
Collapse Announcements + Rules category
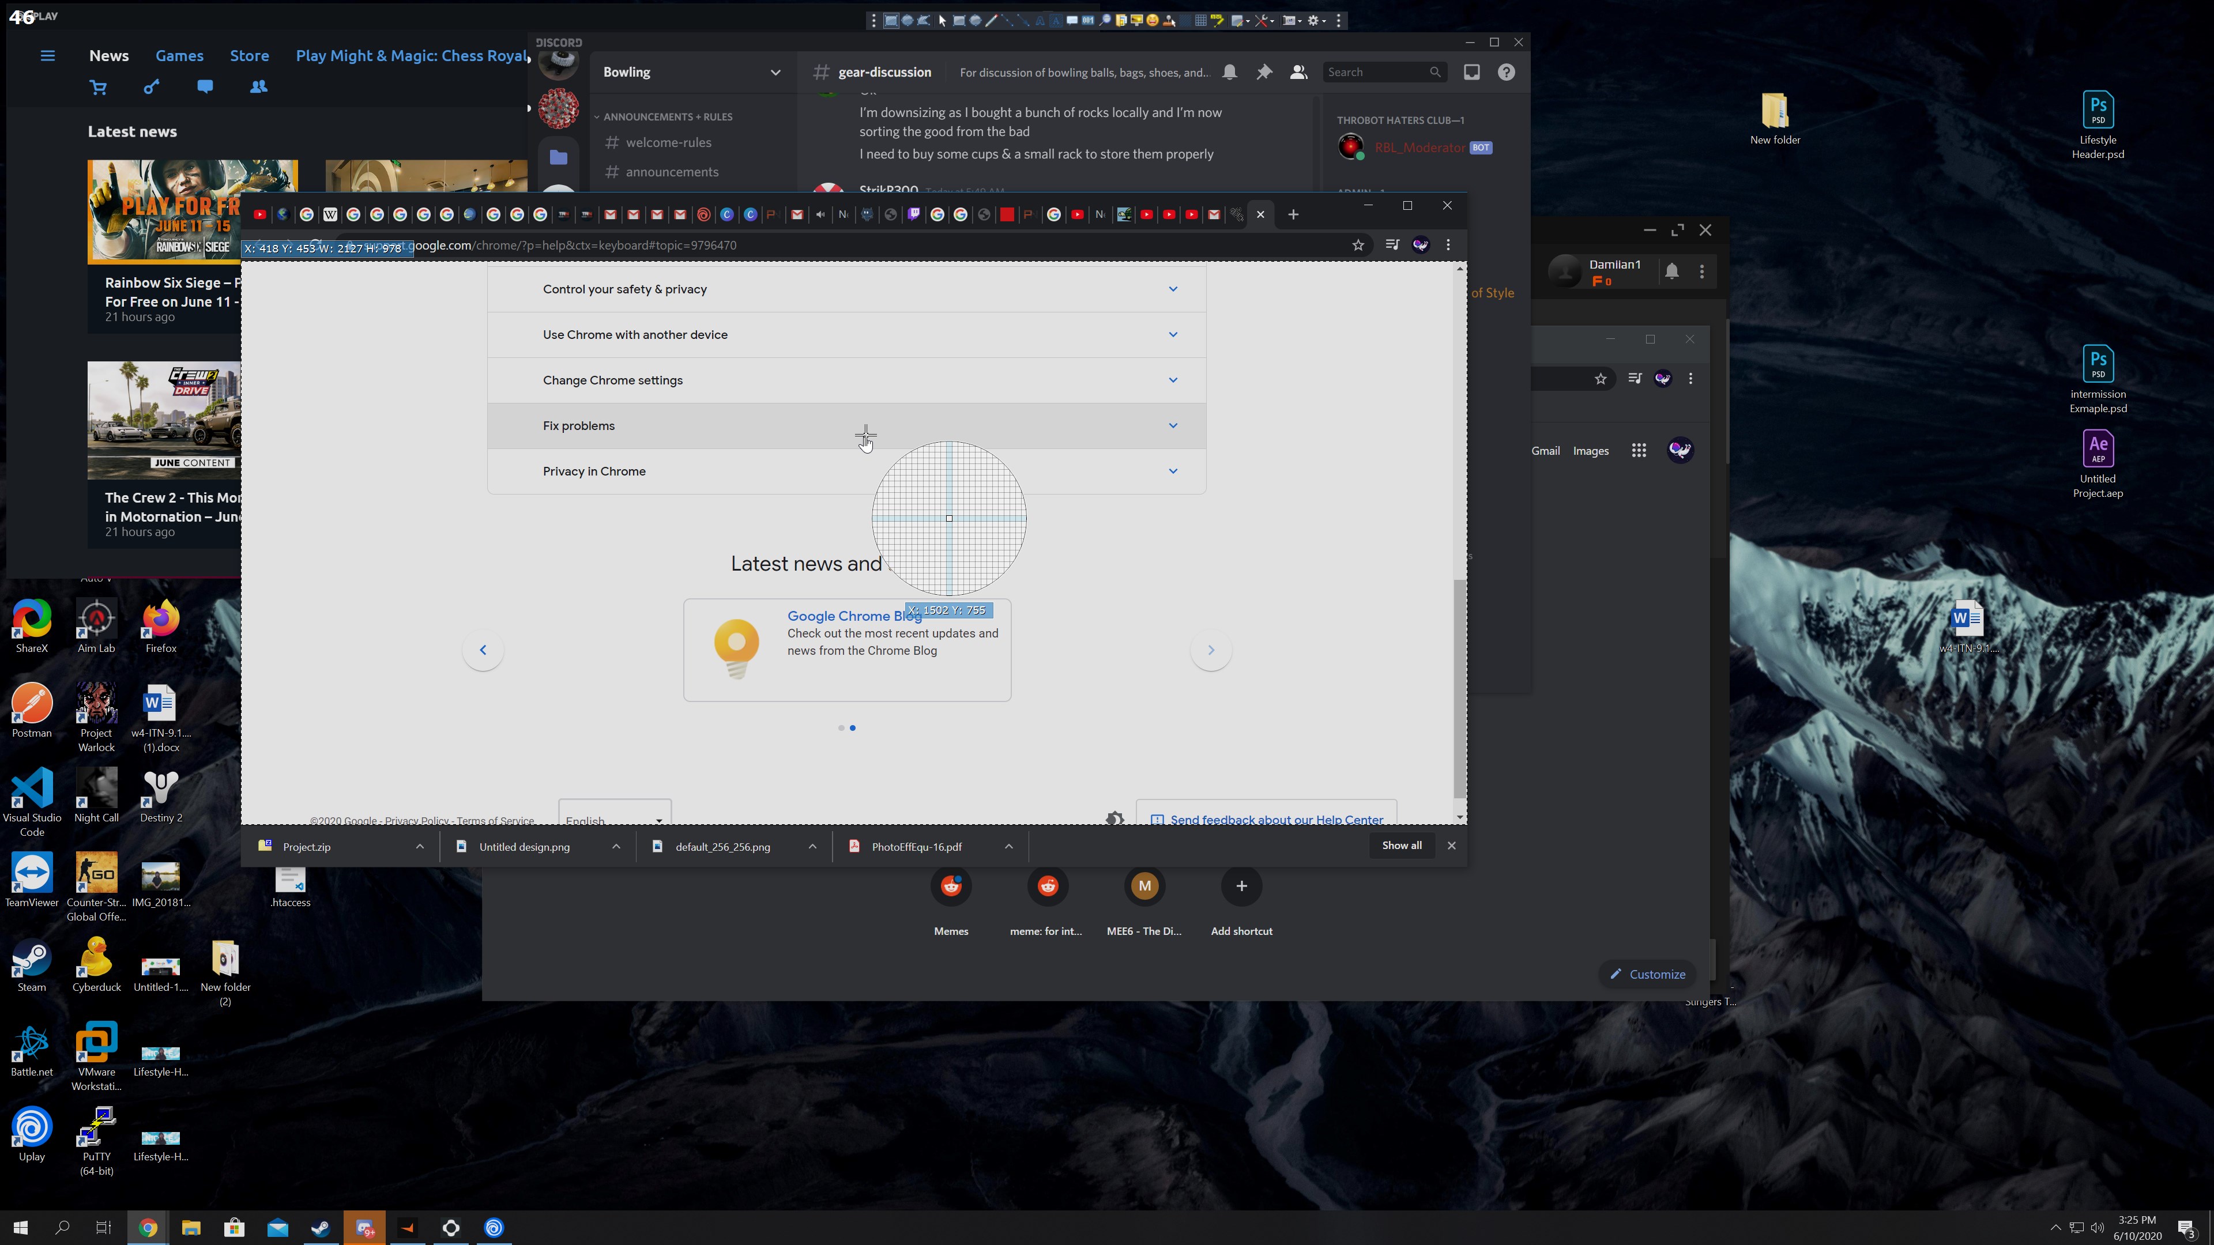click(667, 117)
